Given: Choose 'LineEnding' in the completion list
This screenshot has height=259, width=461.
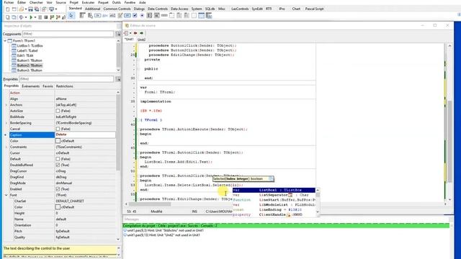Looking at the screenshot, I should pos(274,209).
